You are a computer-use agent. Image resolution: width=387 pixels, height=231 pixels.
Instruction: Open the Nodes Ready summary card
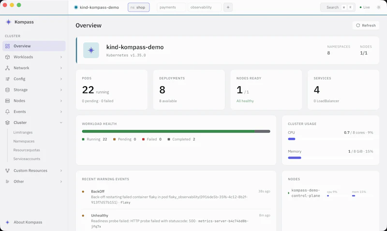click(x=266, y=90)
